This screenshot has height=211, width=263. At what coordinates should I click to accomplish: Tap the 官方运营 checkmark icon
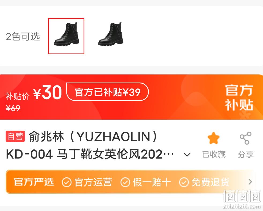[x=66, y=182]
